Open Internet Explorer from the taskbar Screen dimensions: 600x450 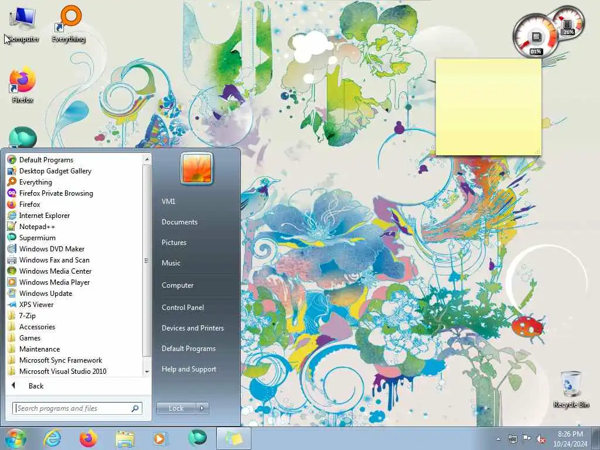coord(52,438)
